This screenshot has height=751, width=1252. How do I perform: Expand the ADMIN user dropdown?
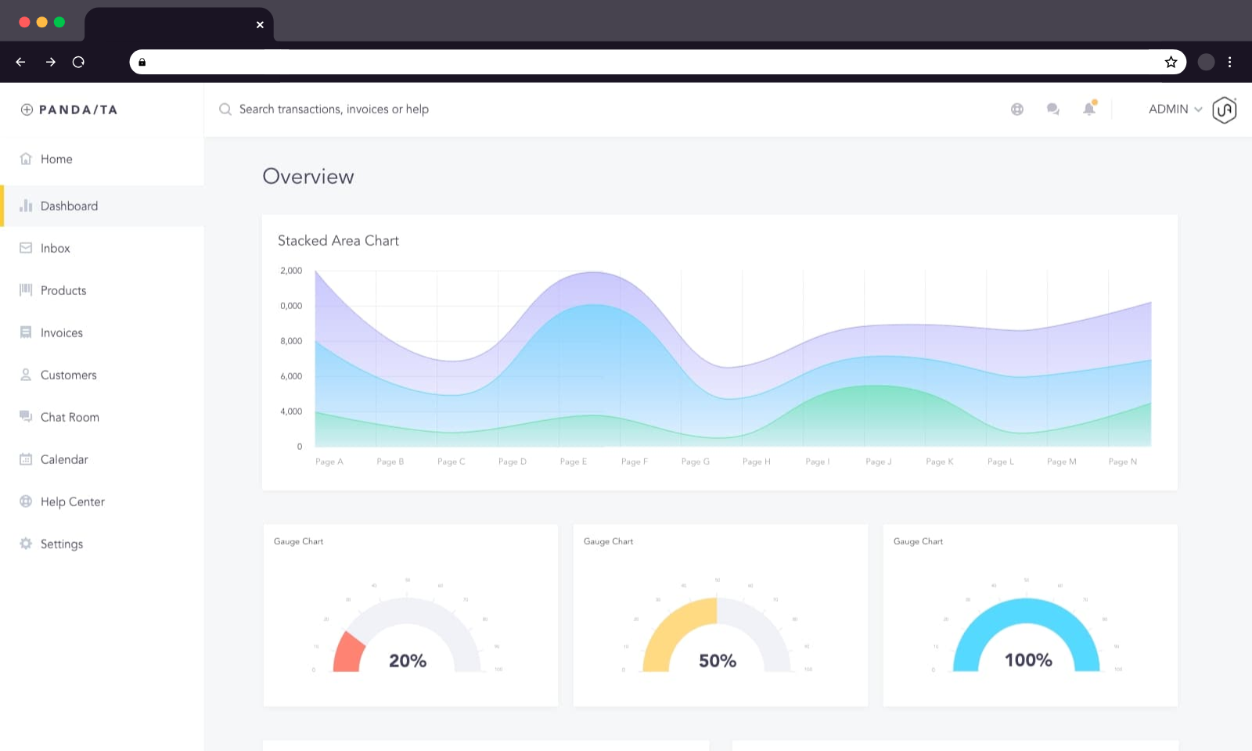click(x=1175, y=110)
